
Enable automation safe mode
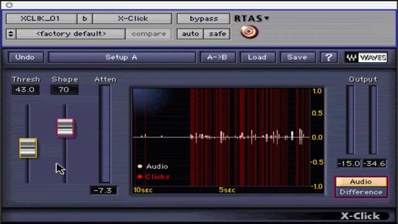tap(217, 34)
